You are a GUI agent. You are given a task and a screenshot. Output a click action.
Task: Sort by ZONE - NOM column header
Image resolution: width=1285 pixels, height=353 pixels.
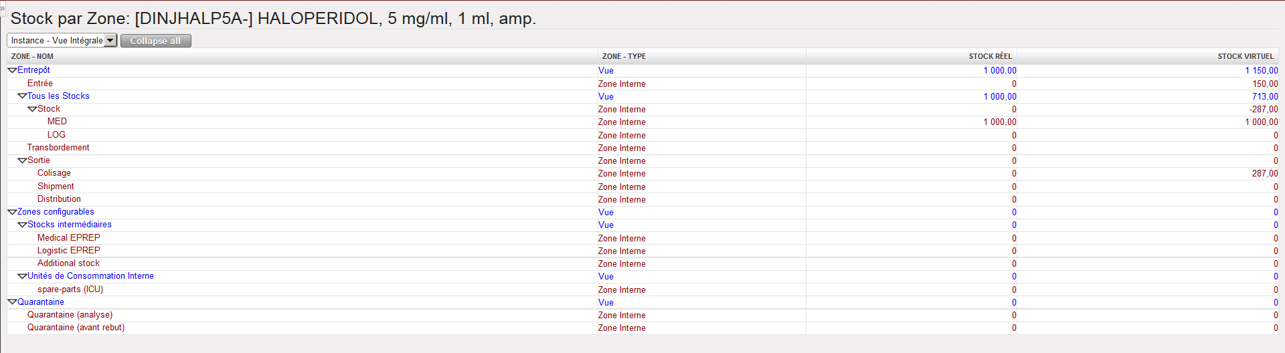(x=32, y=56)
